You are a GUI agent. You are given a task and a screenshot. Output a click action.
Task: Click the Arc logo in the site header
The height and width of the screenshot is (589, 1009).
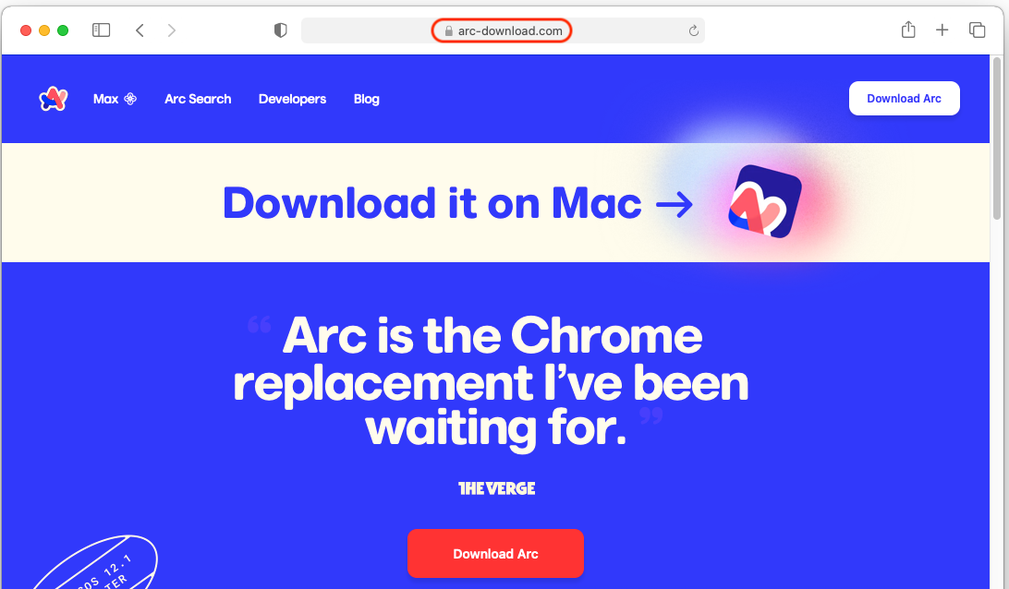click(54, 99)
